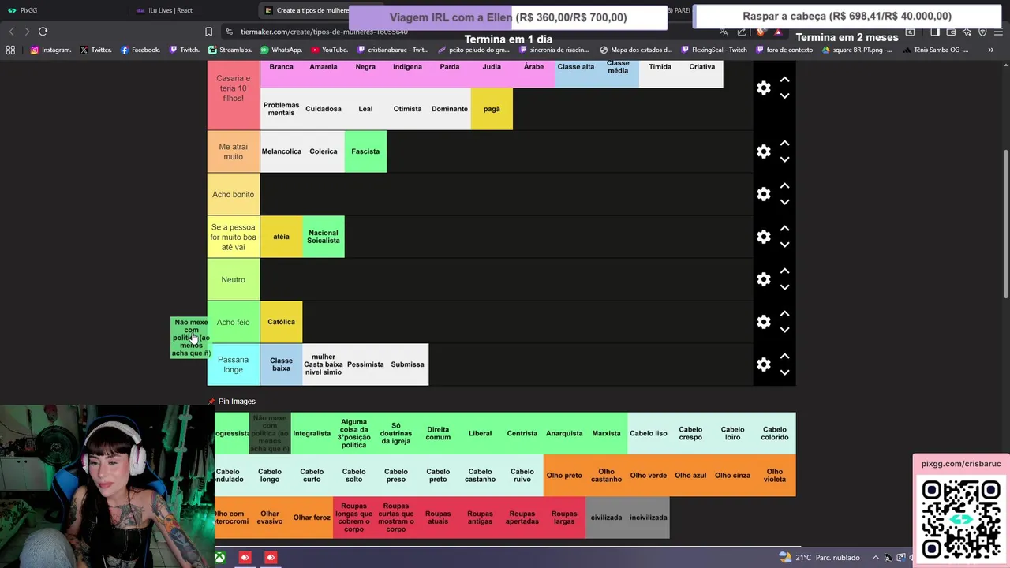
Task: Move 'Casaria e teria 10 filhos!' row down
Action: click(x=784, y=96)
